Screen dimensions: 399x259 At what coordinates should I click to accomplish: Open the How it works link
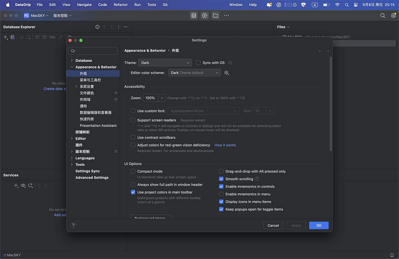coord(225,145)
